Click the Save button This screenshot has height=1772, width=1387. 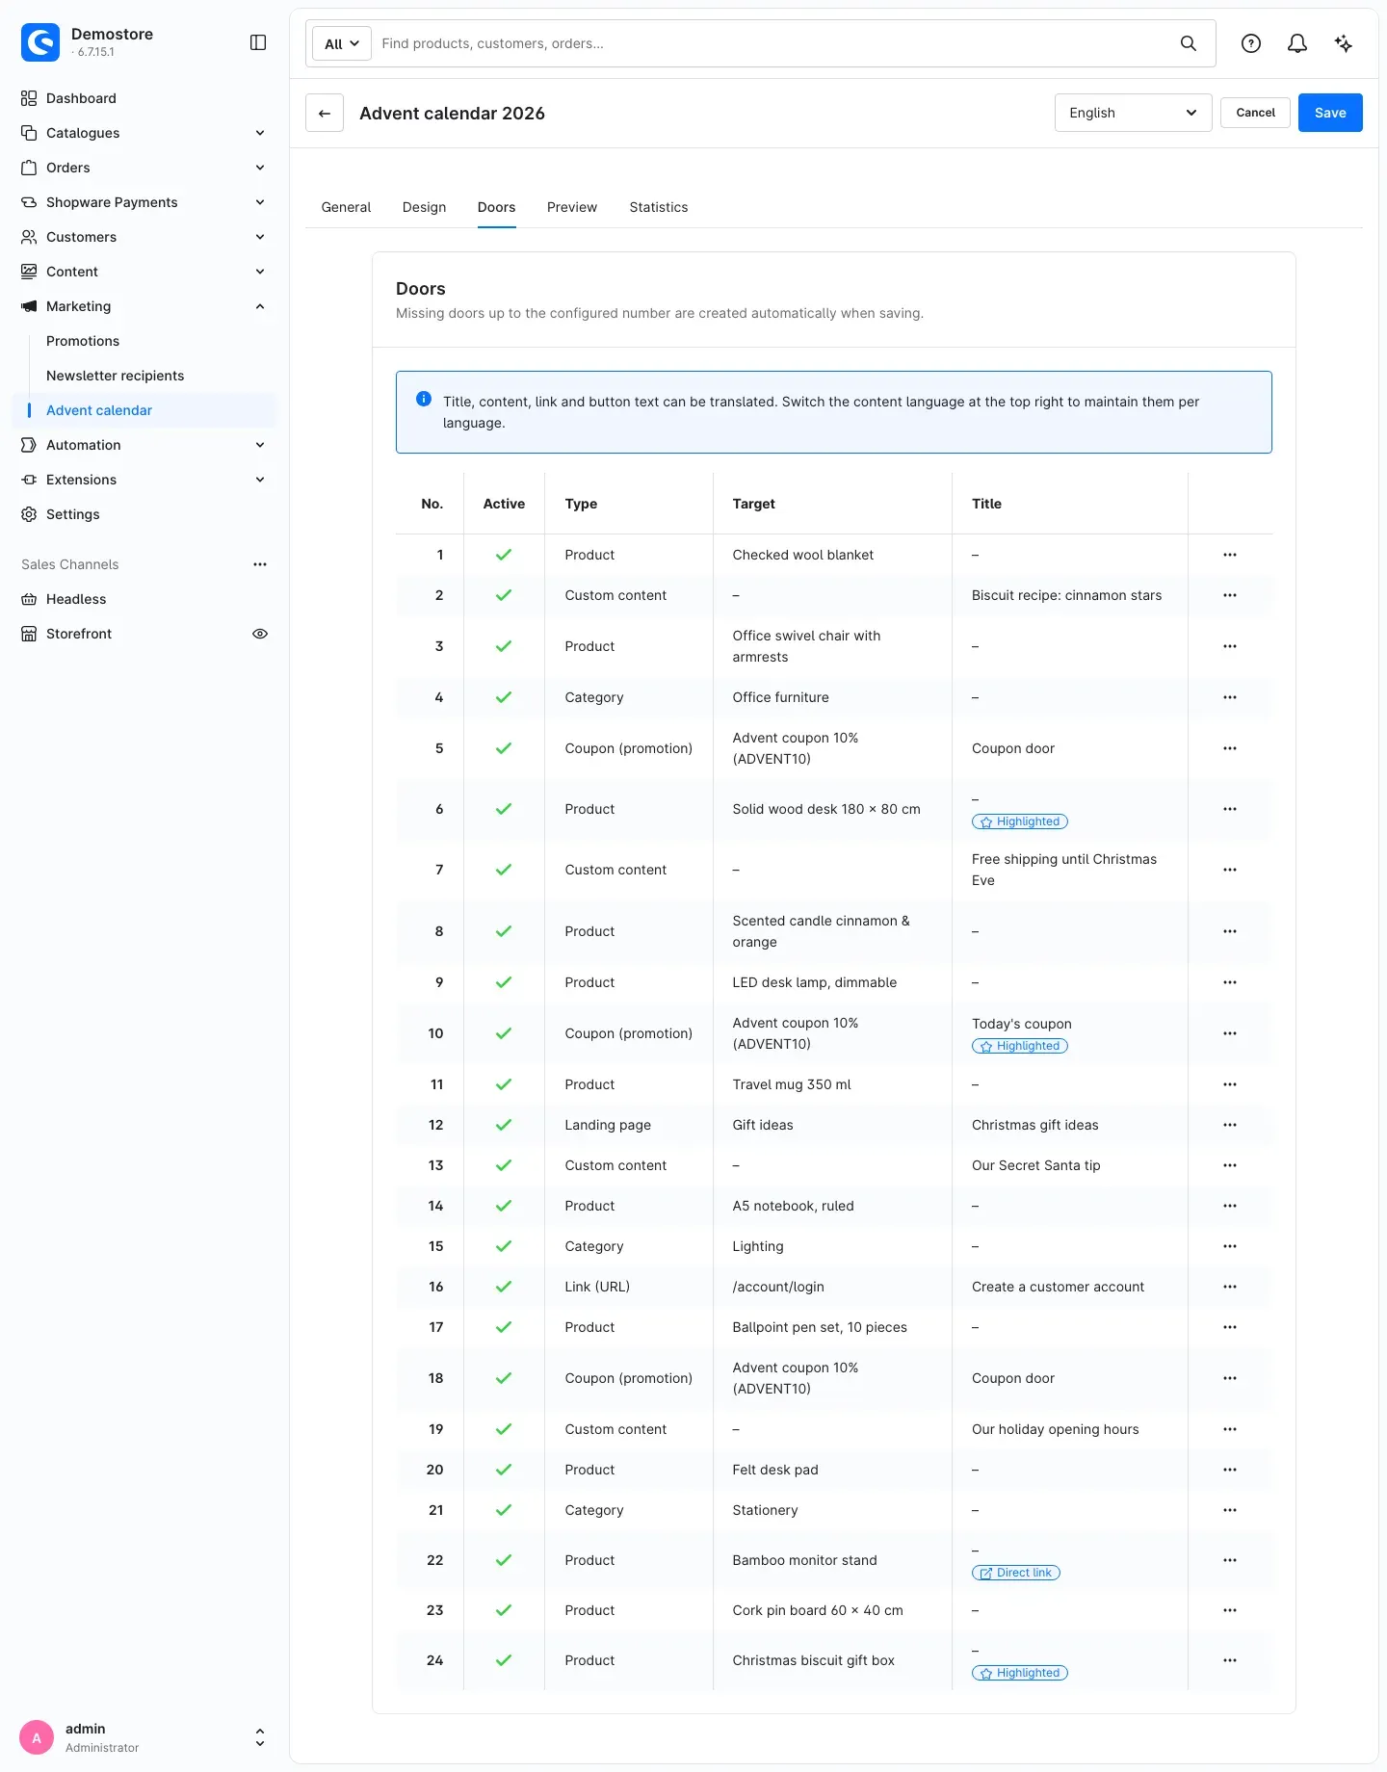coord(1330,113)
